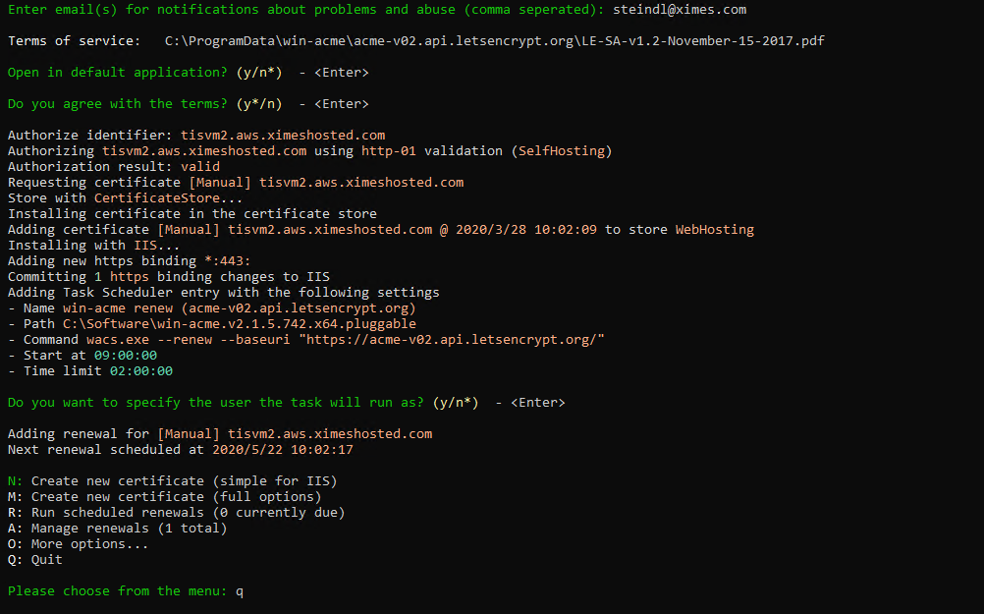Click the 'wacs.exe' command text
This screenshot has width=984, height=614.
tap(117, 339)
